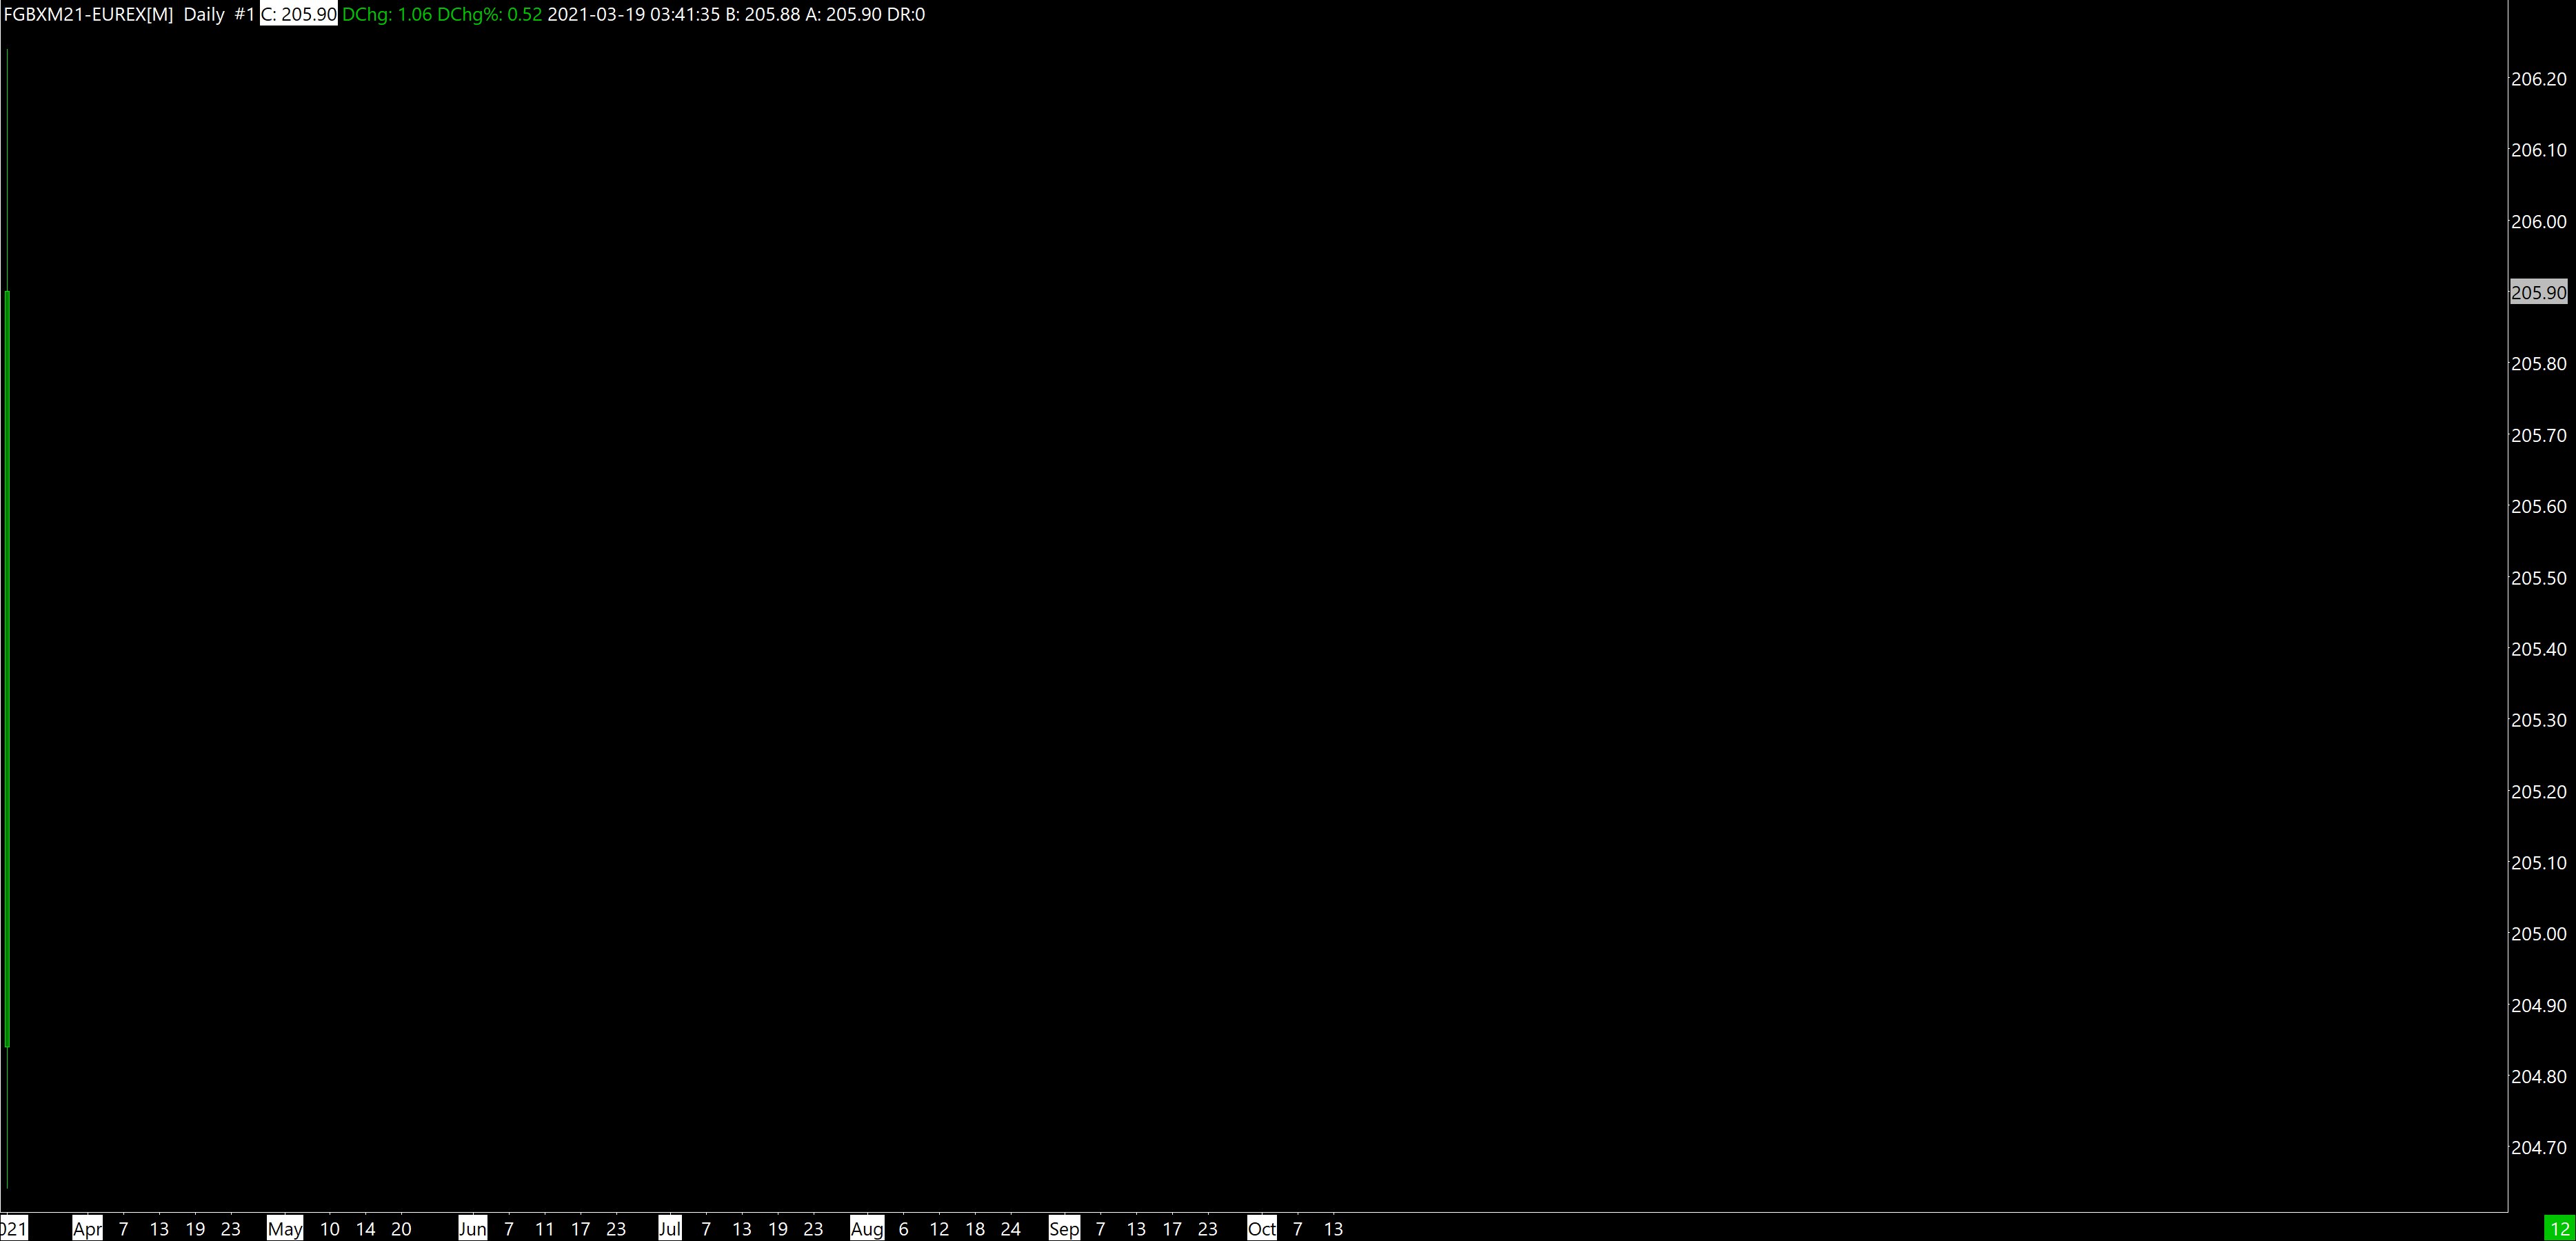Click the DChg%: 0.52 readout
Screen dimensions: 2576x1241
click(489, 15)
